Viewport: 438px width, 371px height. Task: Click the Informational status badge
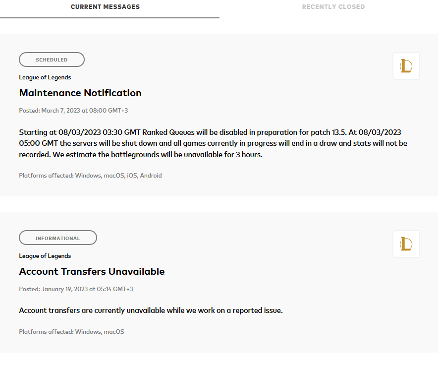coord(58,238)
